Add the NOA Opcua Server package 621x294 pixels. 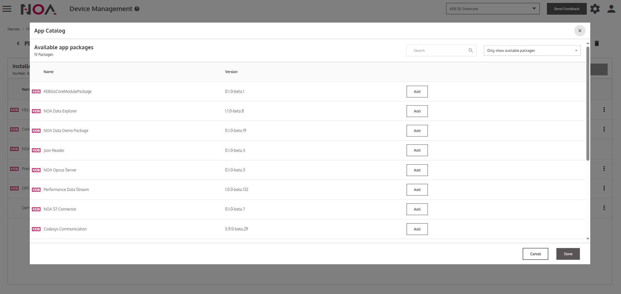[x=417, y=170]
